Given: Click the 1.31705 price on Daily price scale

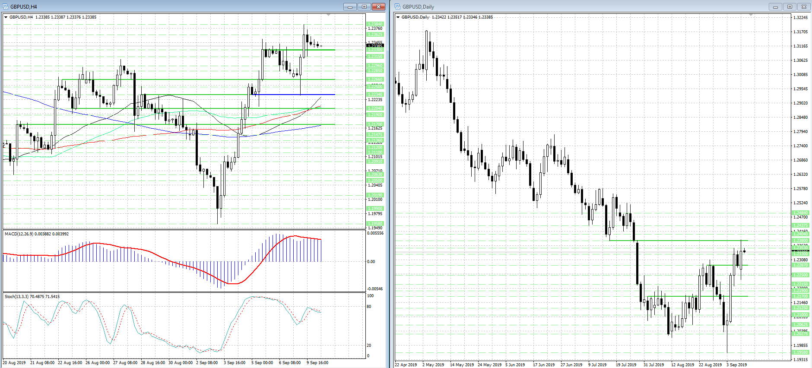Looking at the screenshot, I should (x=800, y=32).
